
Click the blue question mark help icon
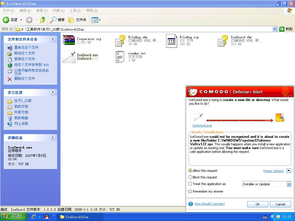[191, 204]
